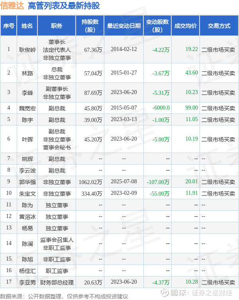Select the name 姚辉

tap(27, 159)
